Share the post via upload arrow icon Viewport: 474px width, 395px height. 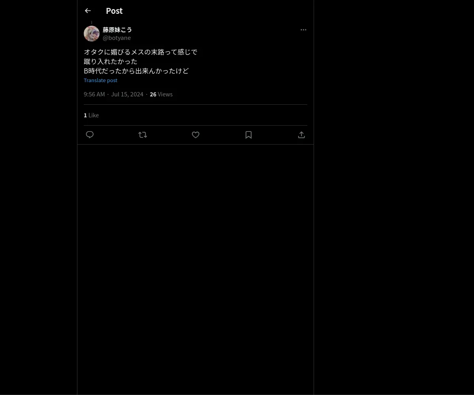(x=301, y=135)
